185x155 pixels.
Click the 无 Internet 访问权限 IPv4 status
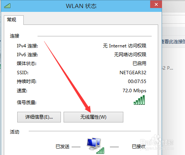coord(124,46)
